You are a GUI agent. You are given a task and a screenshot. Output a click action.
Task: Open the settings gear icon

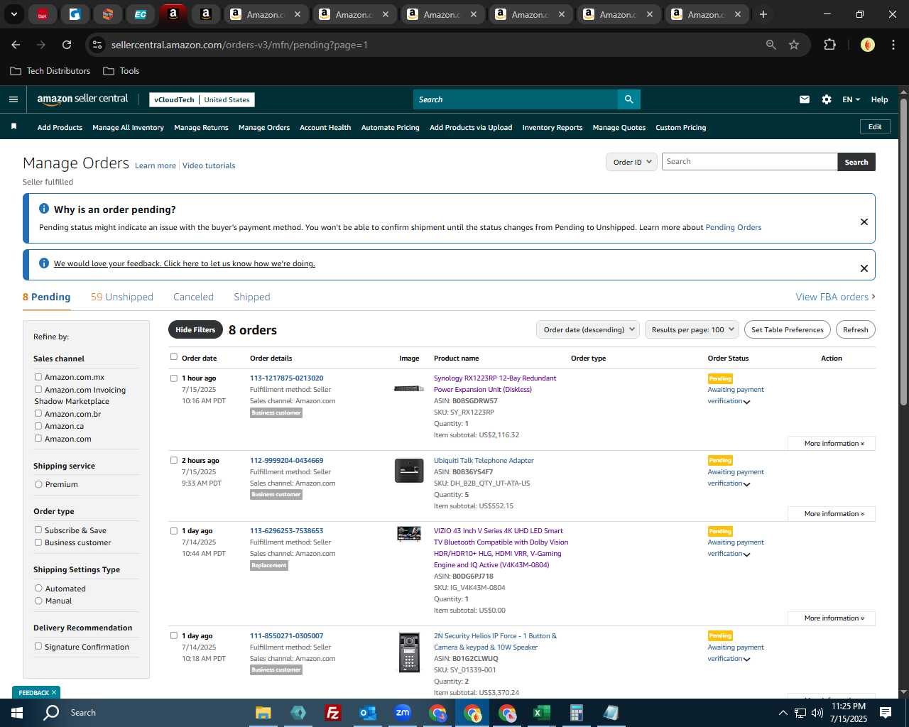pos(827,99)
